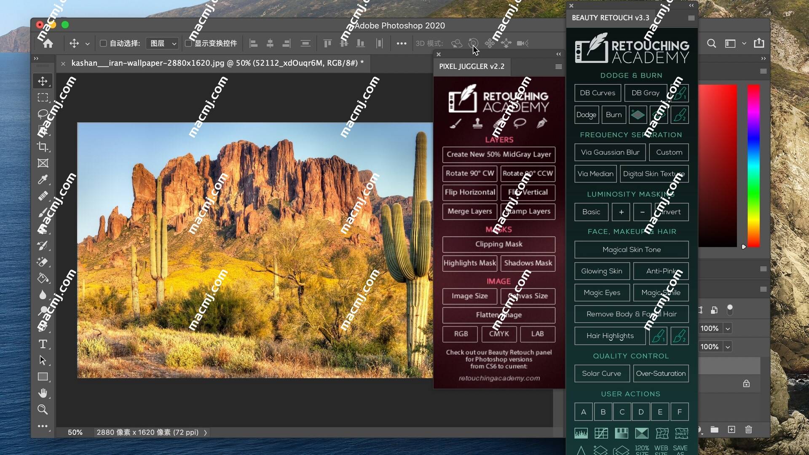Open more align options ellipsis
Screen dimensions: 809x455
click(x=402, y=43)
